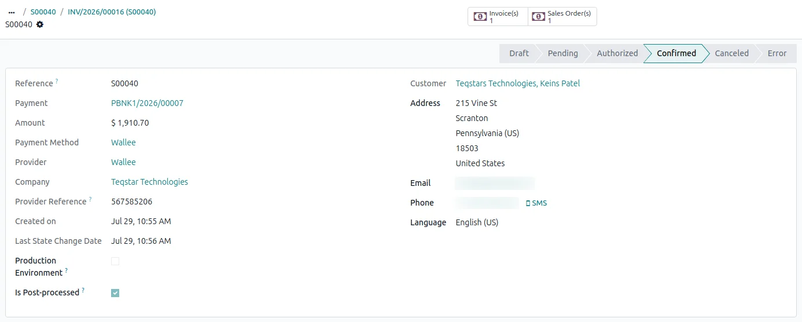802x322 pixels.
Task: Click the record title S00040 under breadcrumb
Action: point(19,24)
